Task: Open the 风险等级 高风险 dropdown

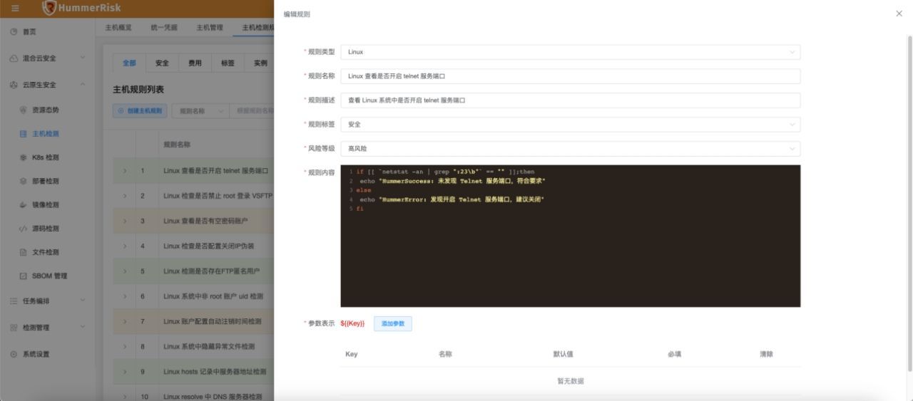Action: [x=570, y=149]
